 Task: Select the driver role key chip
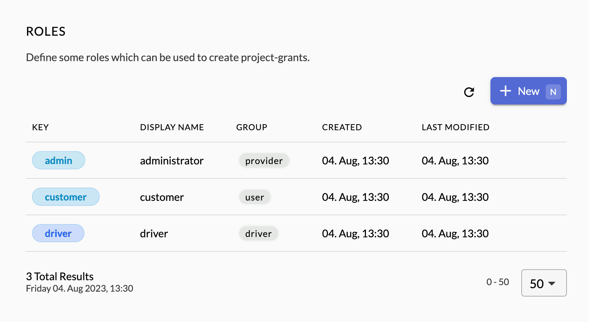tap(58, 234)
